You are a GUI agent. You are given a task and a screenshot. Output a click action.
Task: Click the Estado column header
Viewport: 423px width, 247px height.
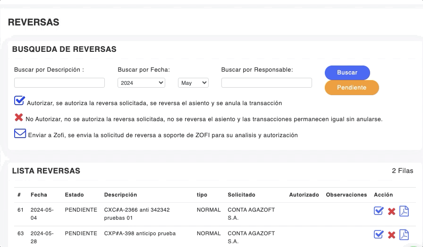click(74, 195)
